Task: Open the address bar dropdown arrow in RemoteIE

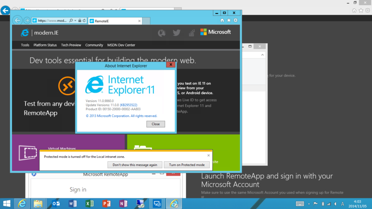Action: tap(75, 20)
